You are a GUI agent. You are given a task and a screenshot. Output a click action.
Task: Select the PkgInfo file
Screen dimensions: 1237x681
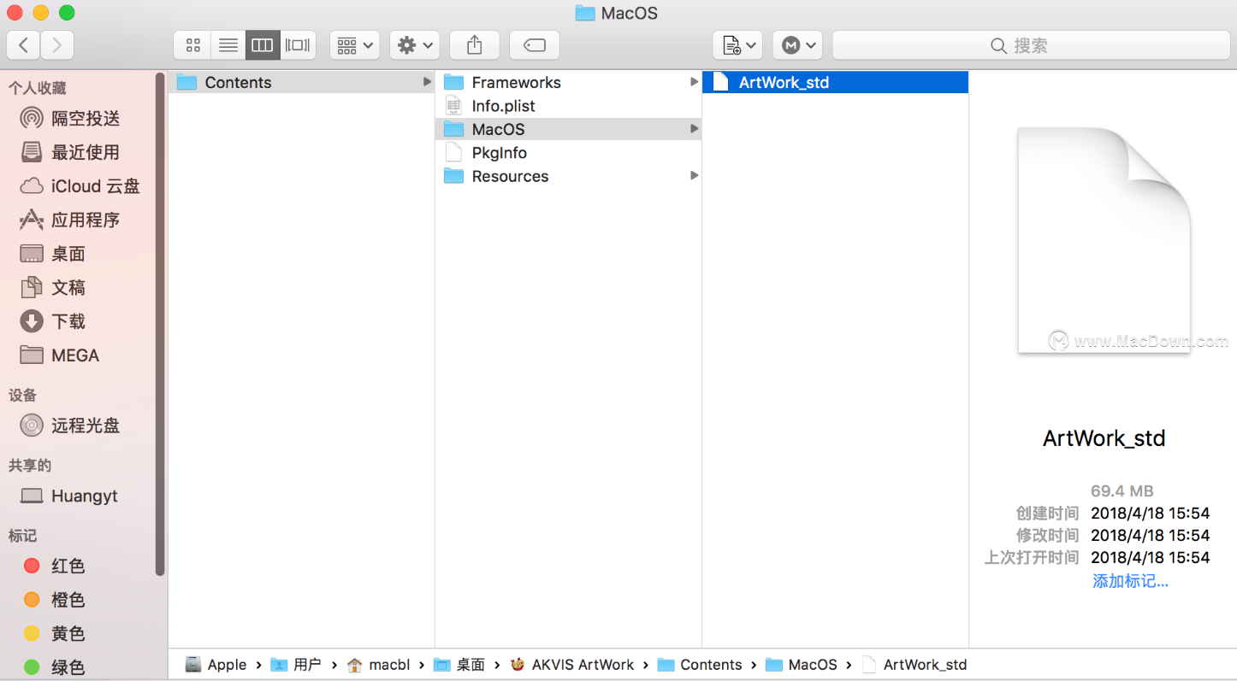[x=568, y=153]
